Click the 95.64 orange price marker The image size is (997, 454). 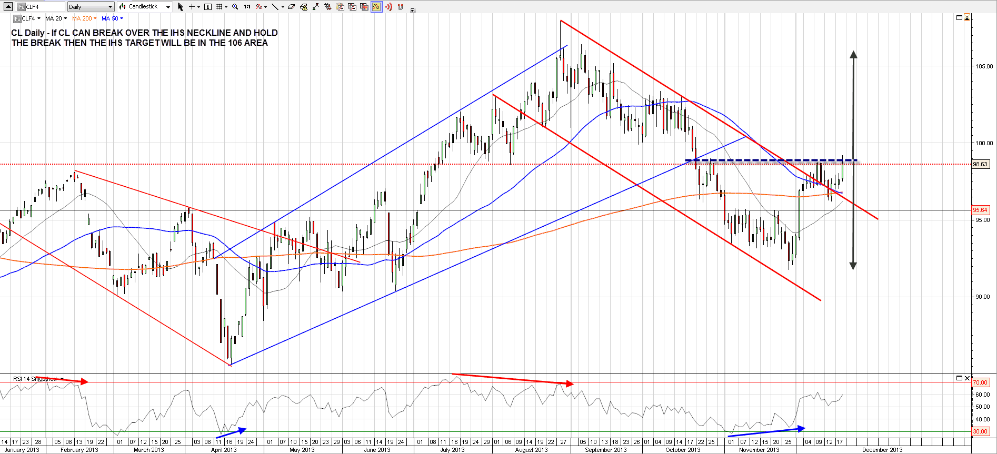coord(980,210)
